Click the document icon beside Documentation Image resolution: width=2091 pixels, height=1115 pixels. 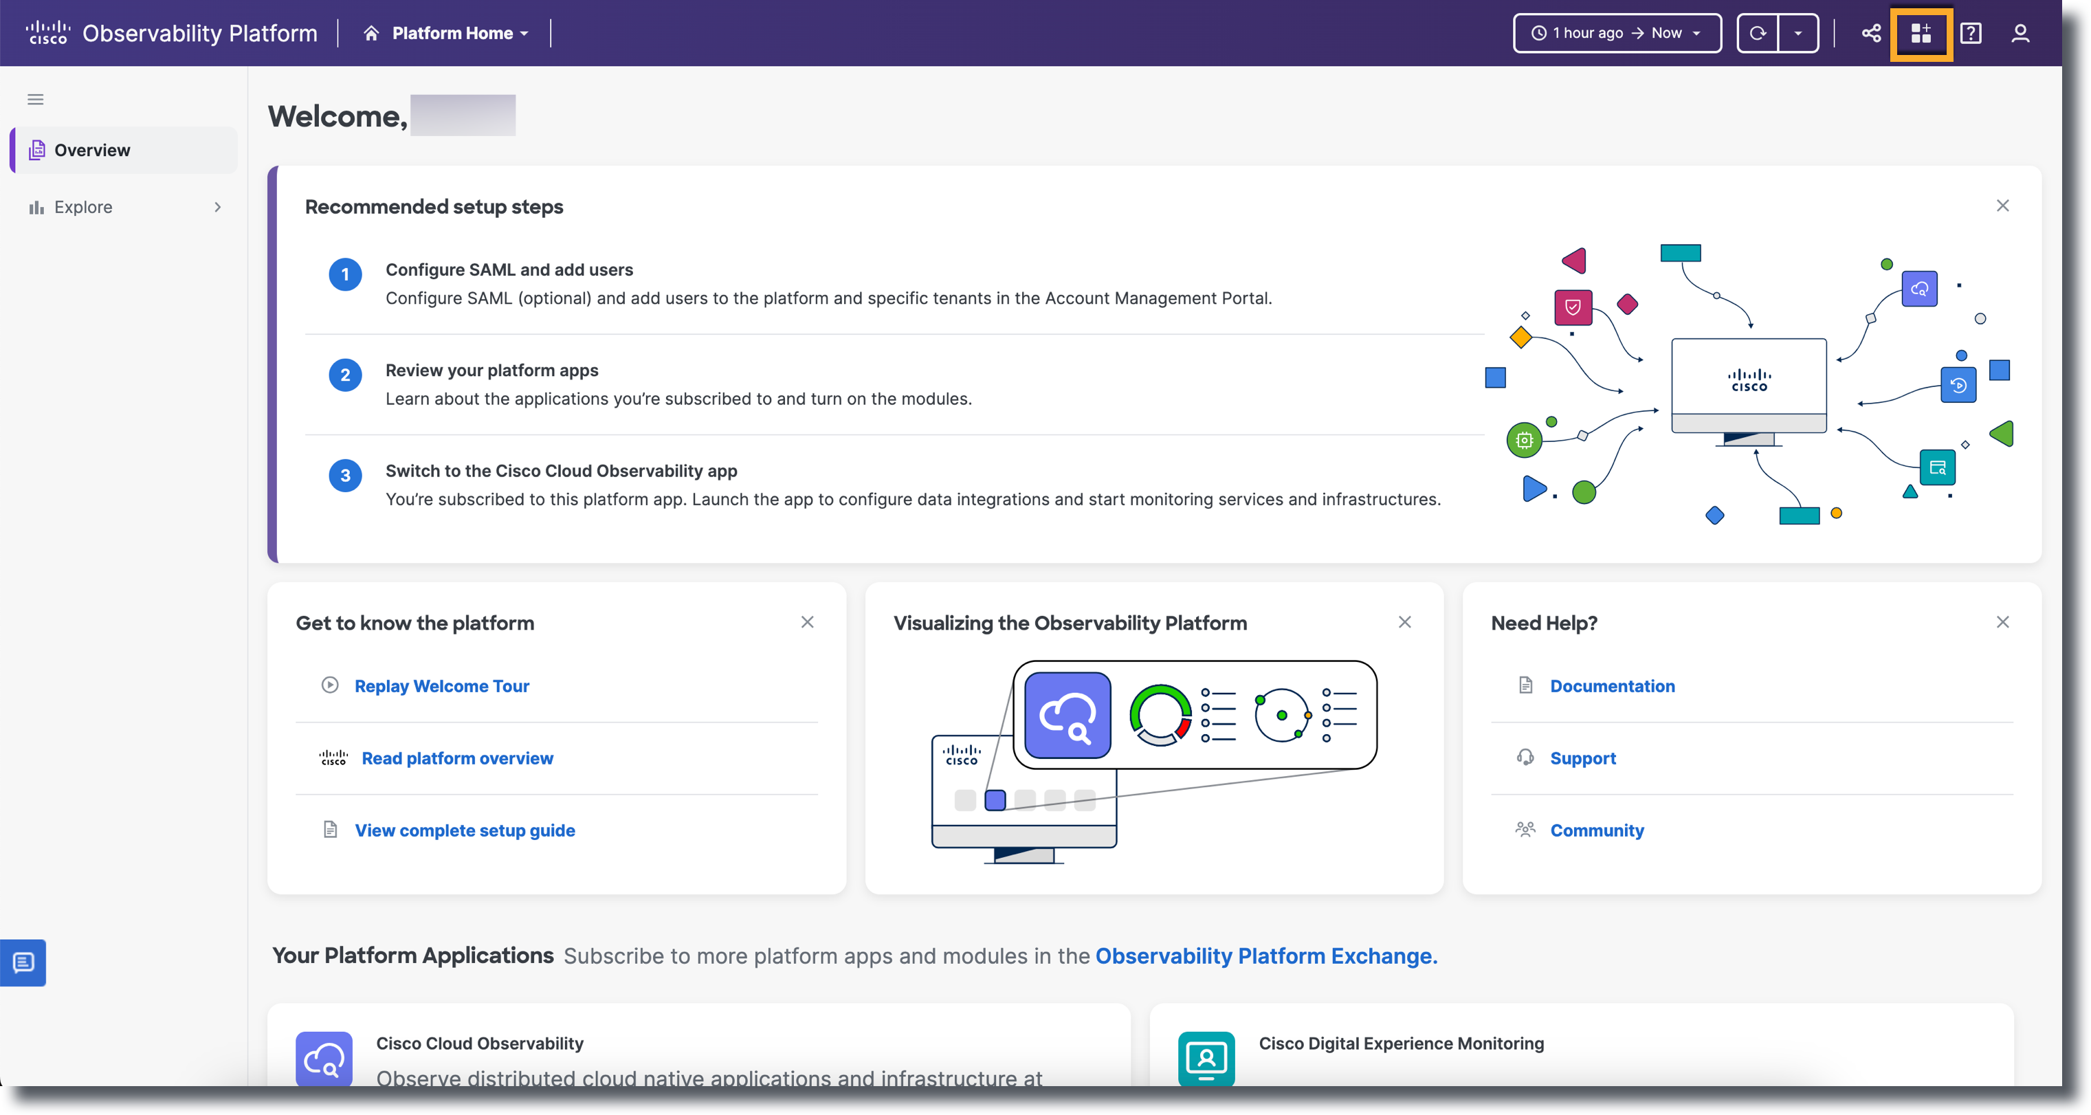(1525, 685)
